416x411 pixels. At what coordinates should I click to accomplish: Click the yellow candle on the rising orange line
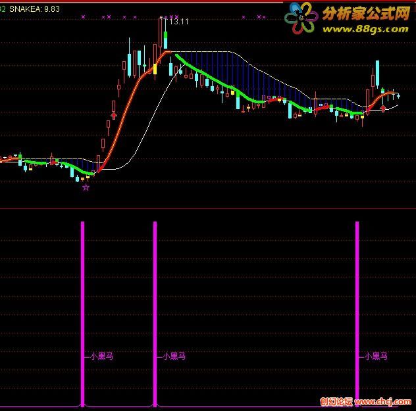tap(155, 69)
